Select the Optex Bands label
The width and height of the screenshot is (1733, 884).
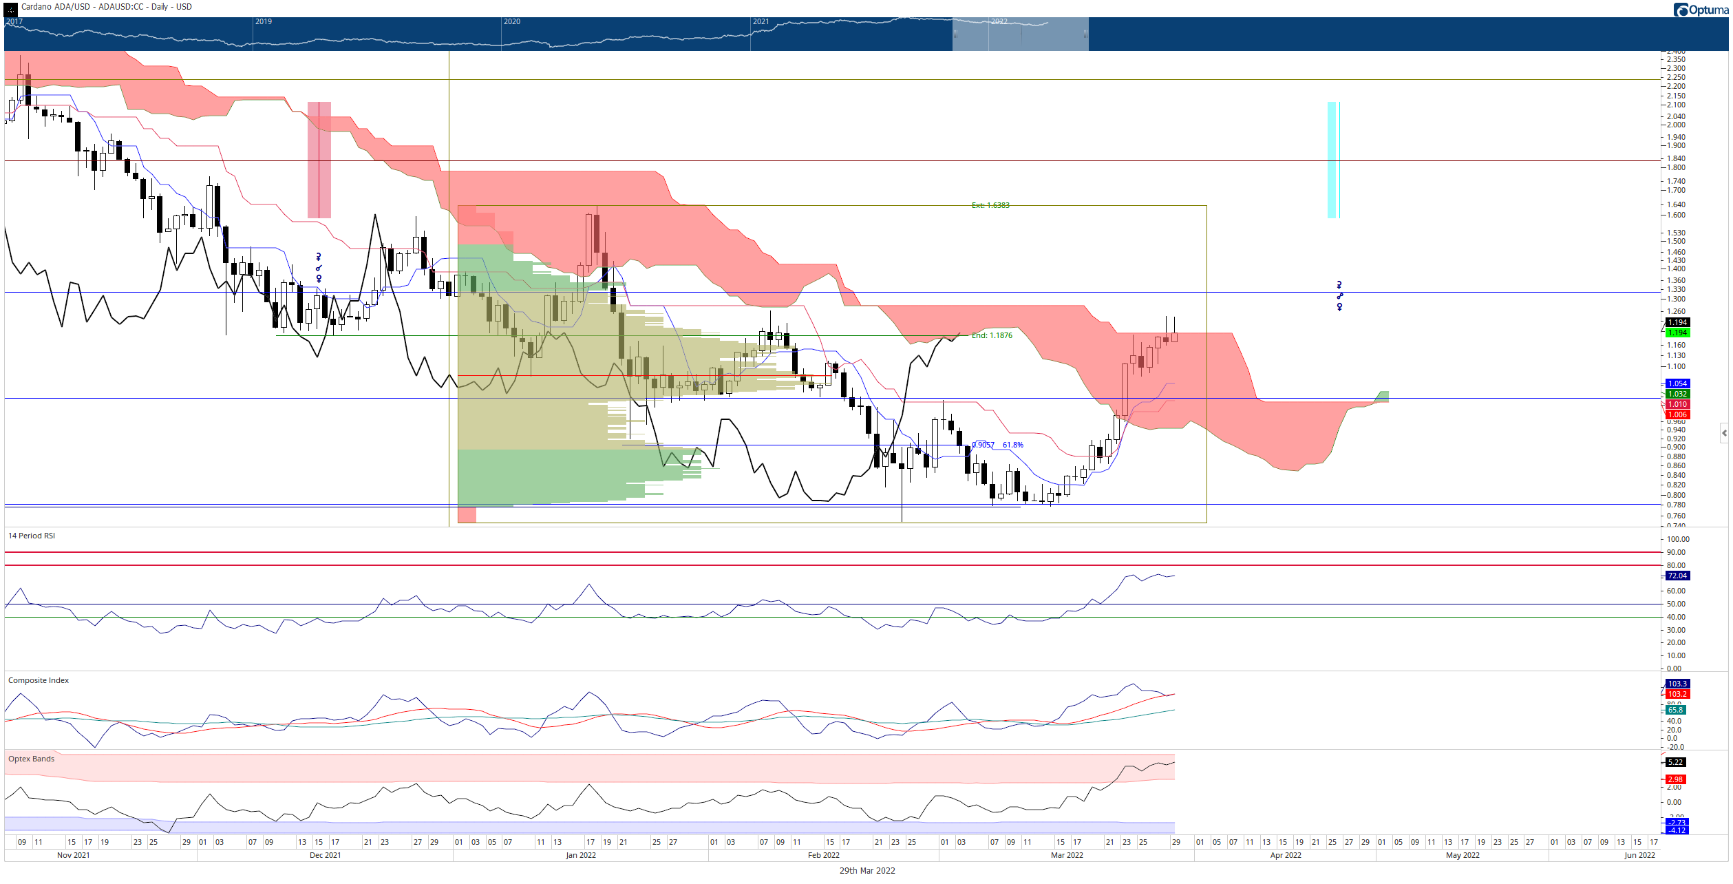(31, 759)
